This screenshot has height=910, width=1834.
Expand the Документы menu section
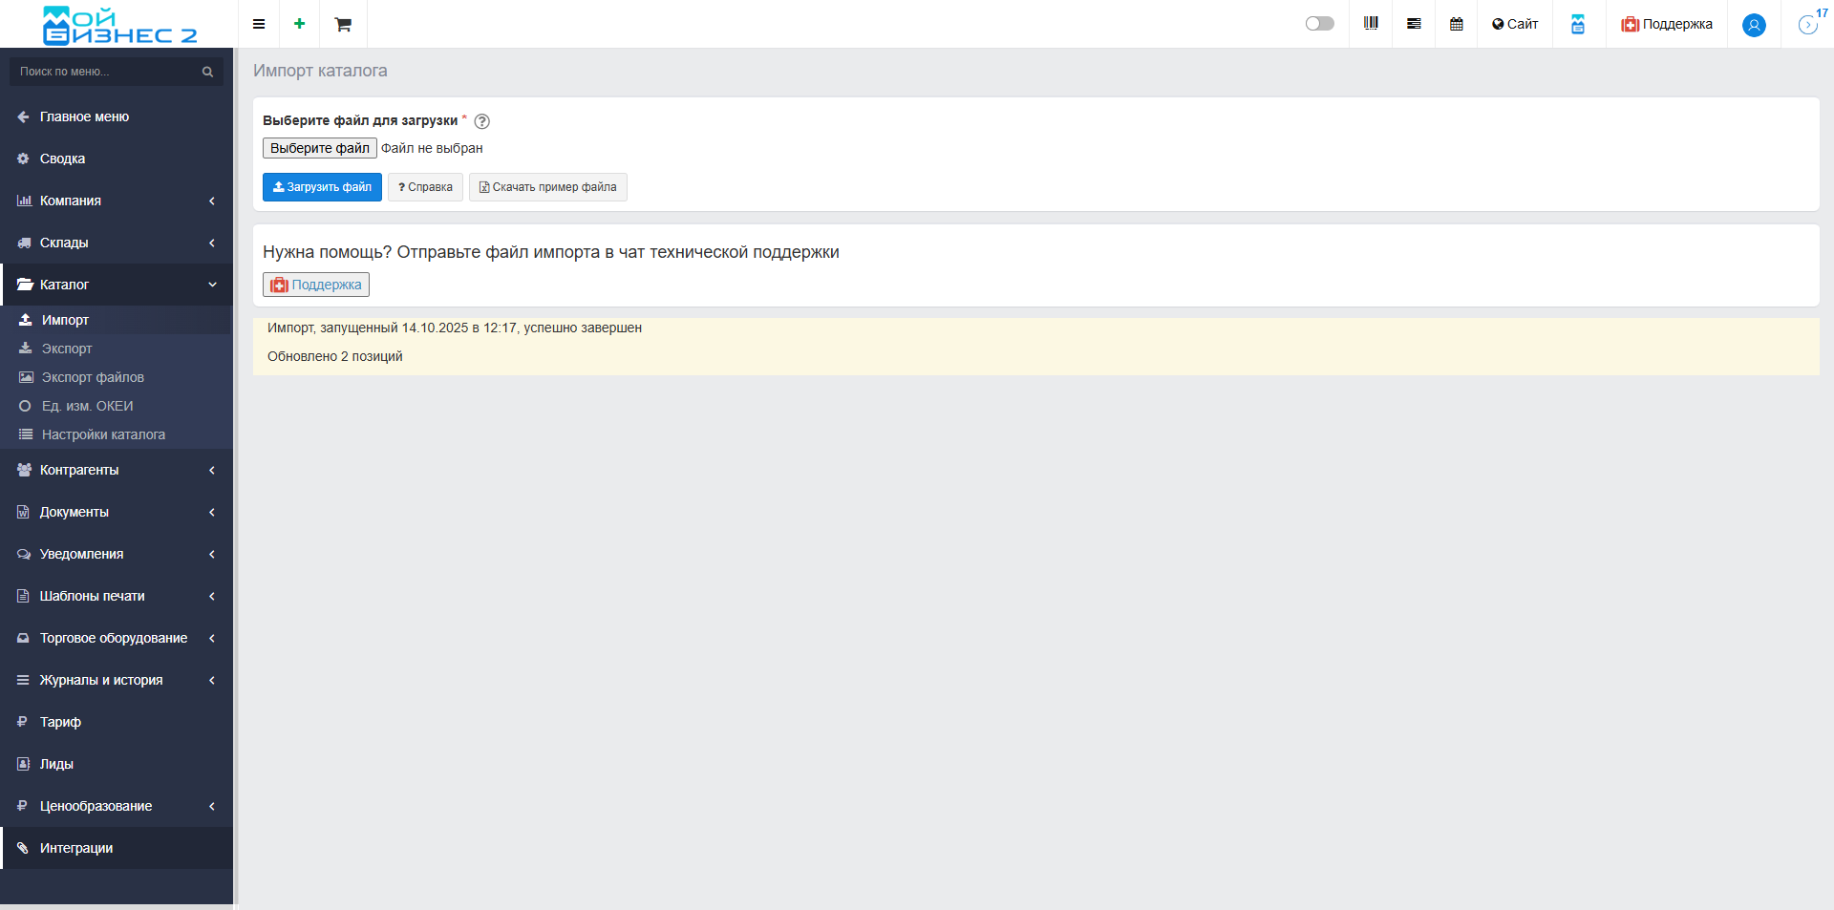coord(116,512)
